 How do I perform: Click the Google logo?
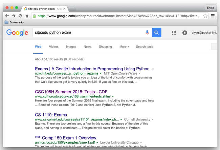[17, 33]
